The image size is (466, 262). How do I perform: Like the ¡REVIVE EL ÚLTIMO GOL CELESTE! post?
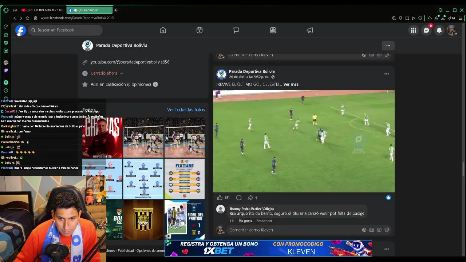(220, 198)
